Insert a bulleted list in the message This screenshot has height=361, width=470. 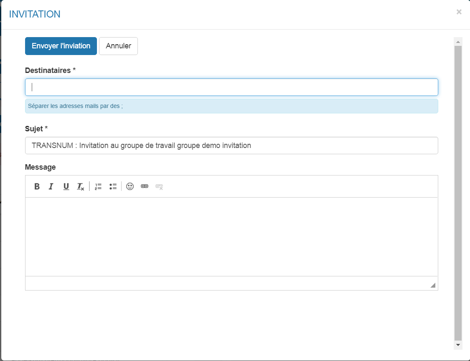point(113,186)
